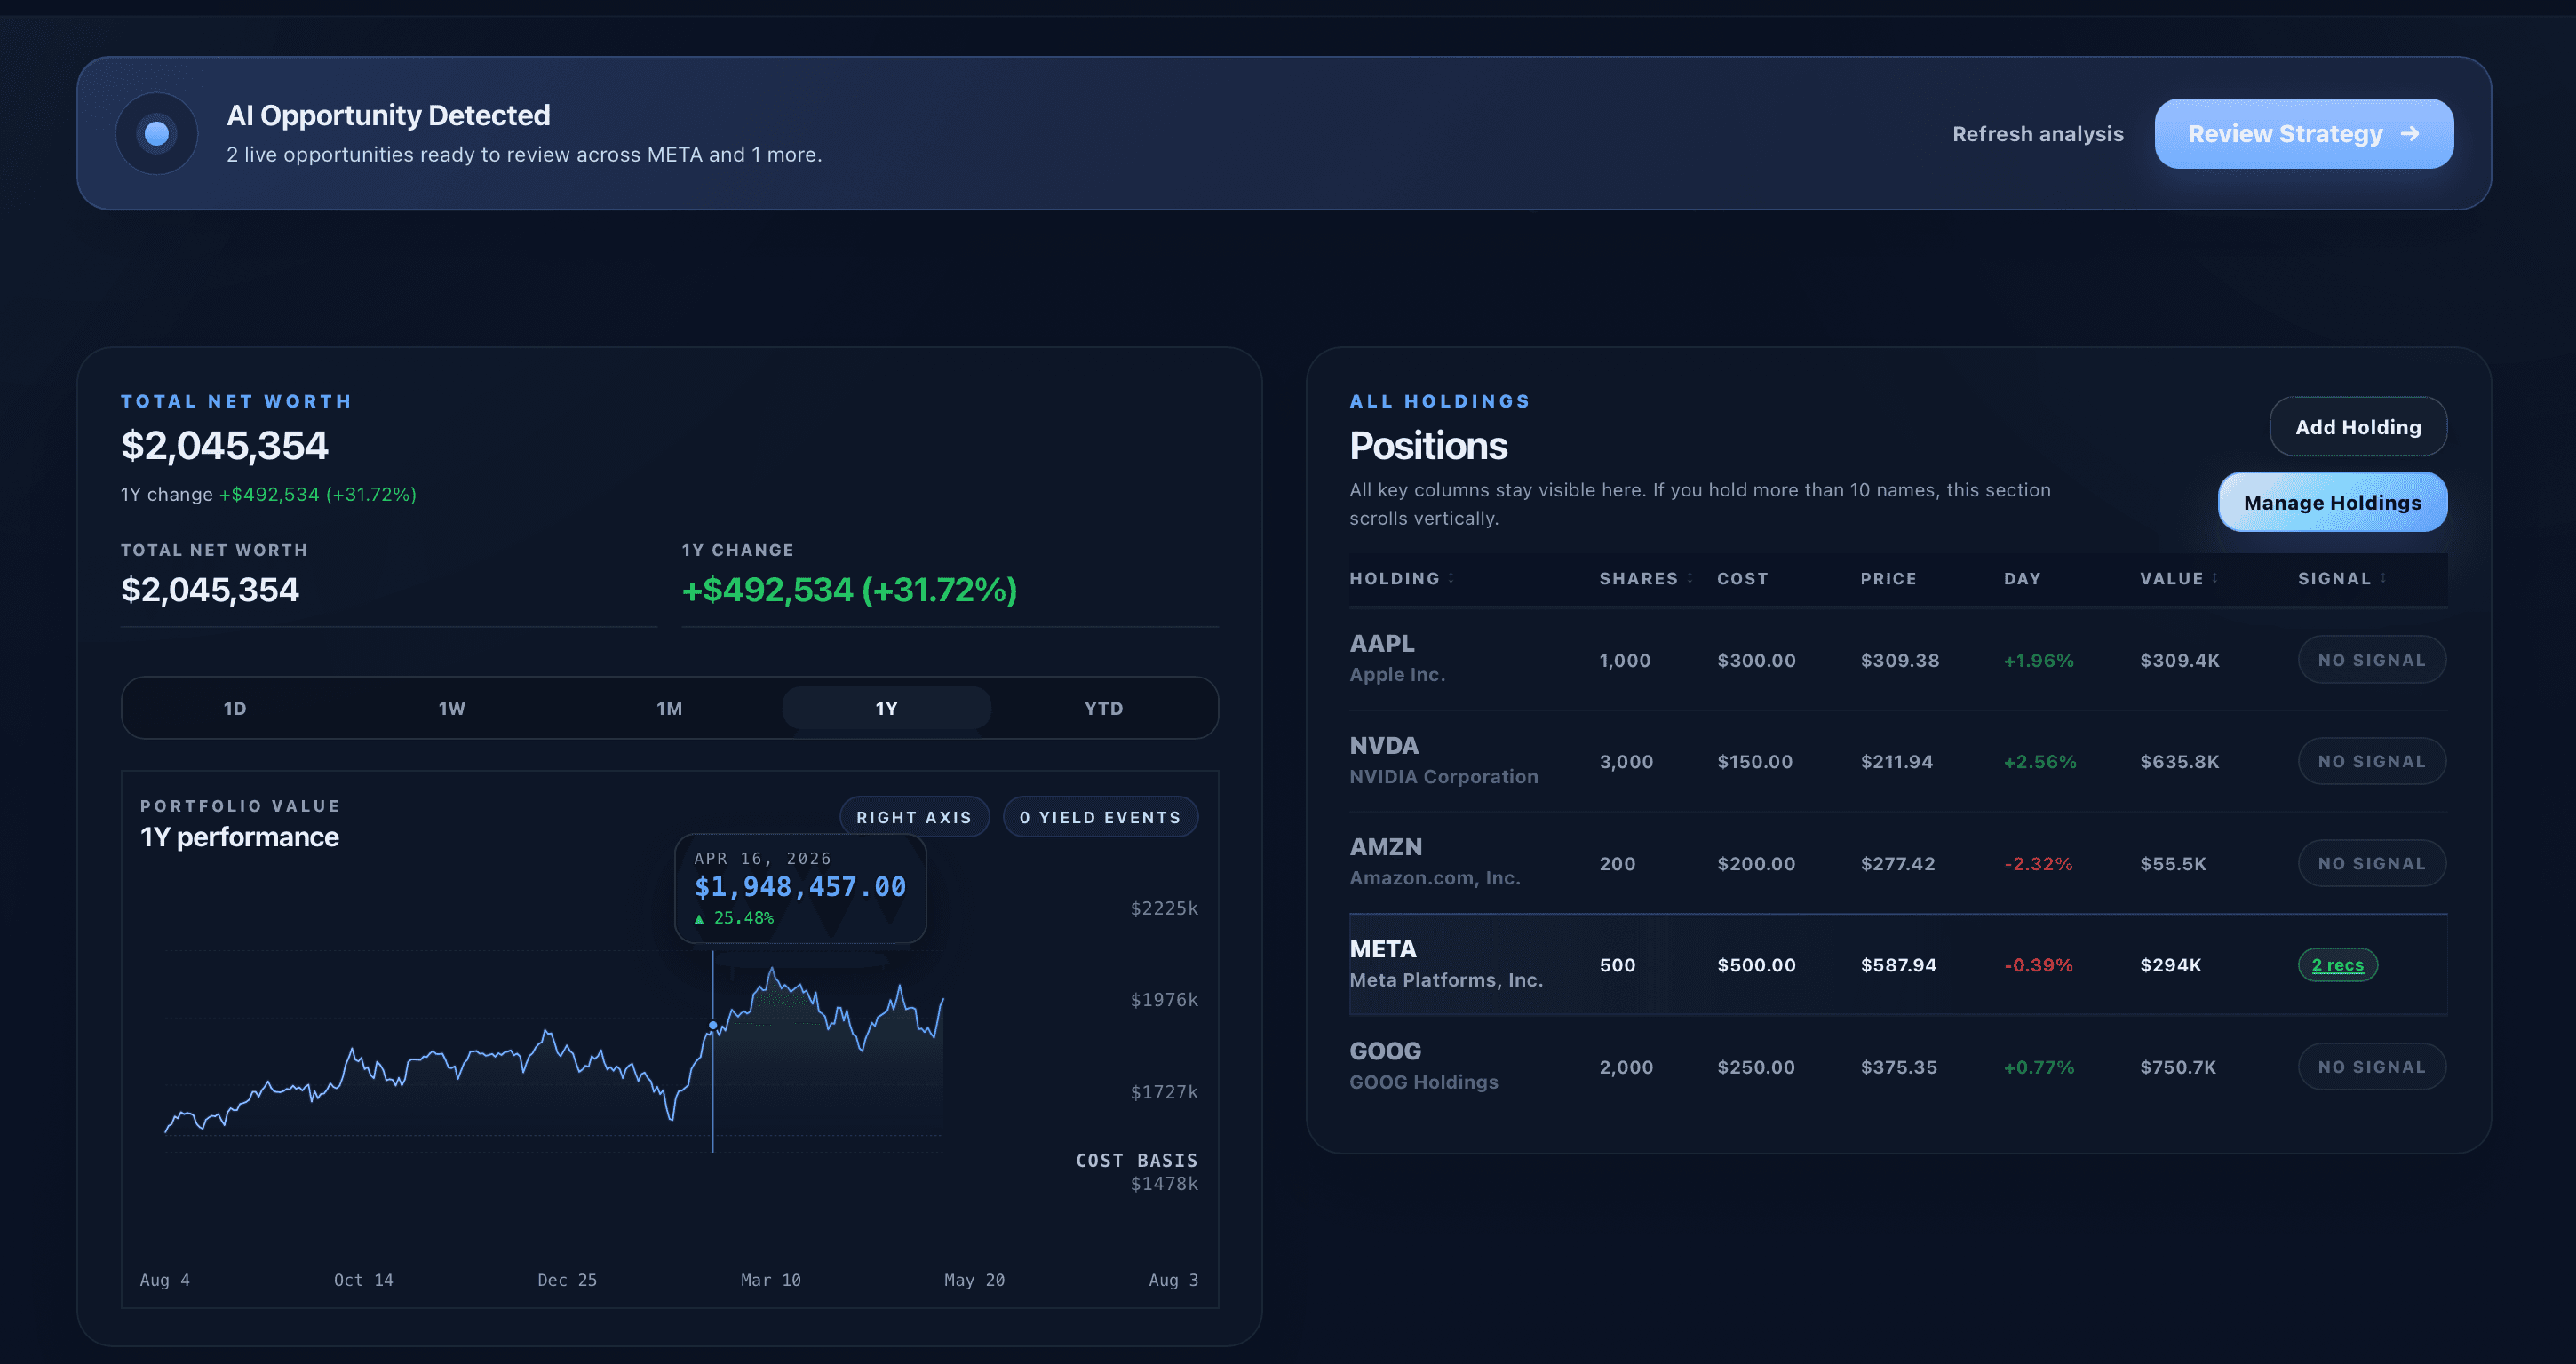Open the META 2 recs link

[2337, 965]
